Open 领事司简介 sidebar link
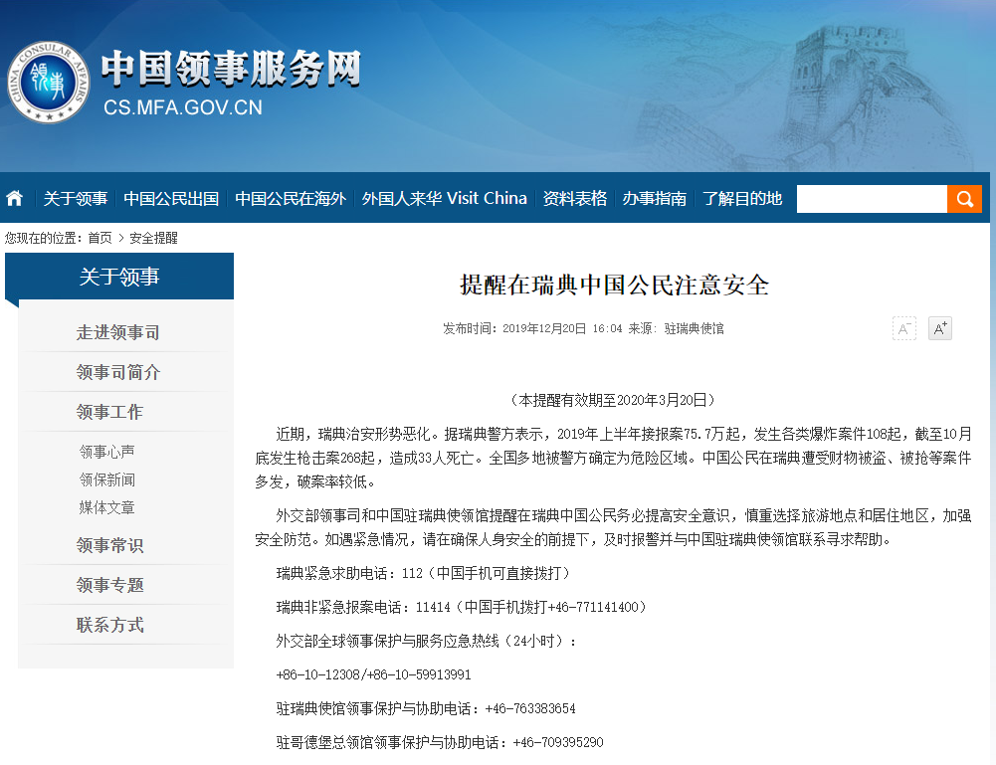The width and height of the screenshot is (996, 765). tap(118, 372)
